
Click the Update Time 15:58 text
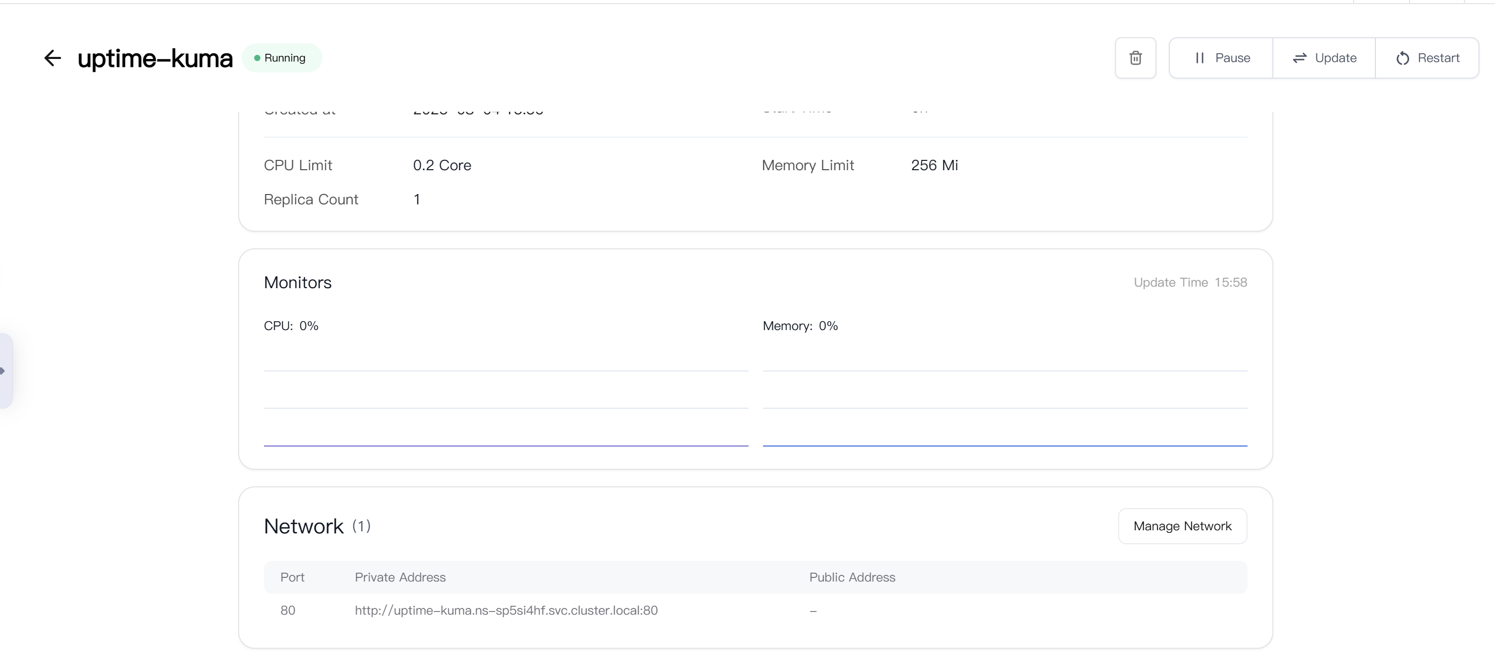[x=1190, y=282]
